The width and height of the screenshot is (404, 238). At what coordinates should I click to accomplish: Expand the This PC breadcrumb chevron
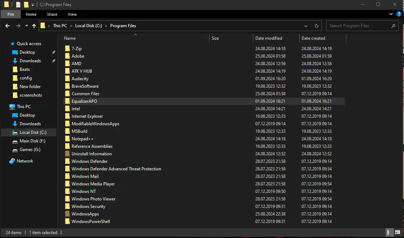click(71, 26)
